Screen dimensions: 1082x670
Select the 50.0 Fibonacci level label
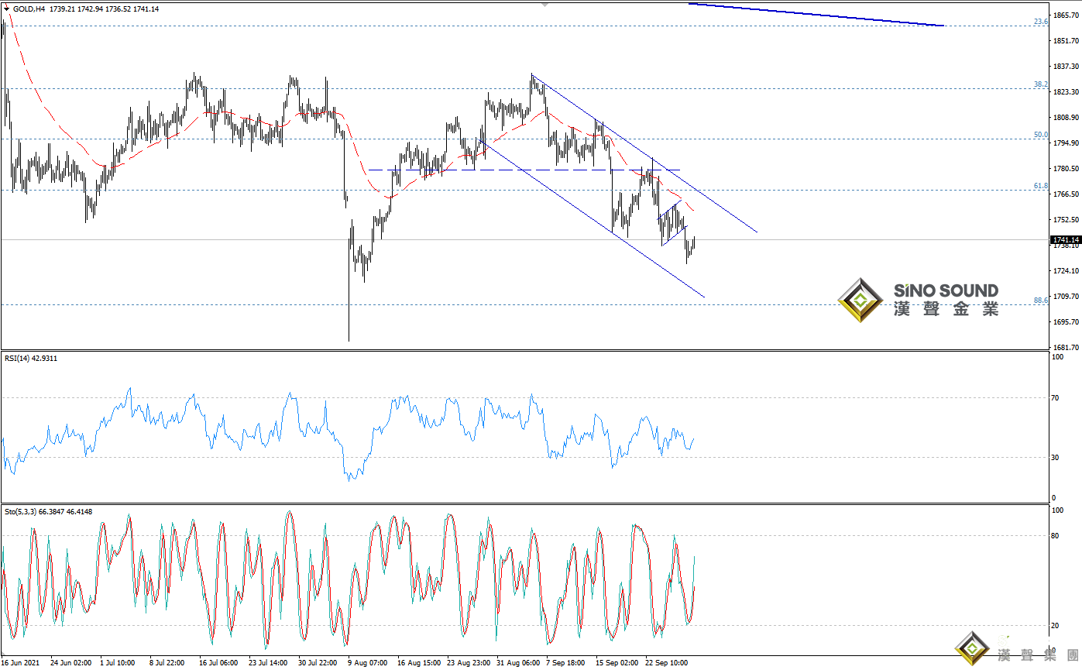[x=1041, y=135]
